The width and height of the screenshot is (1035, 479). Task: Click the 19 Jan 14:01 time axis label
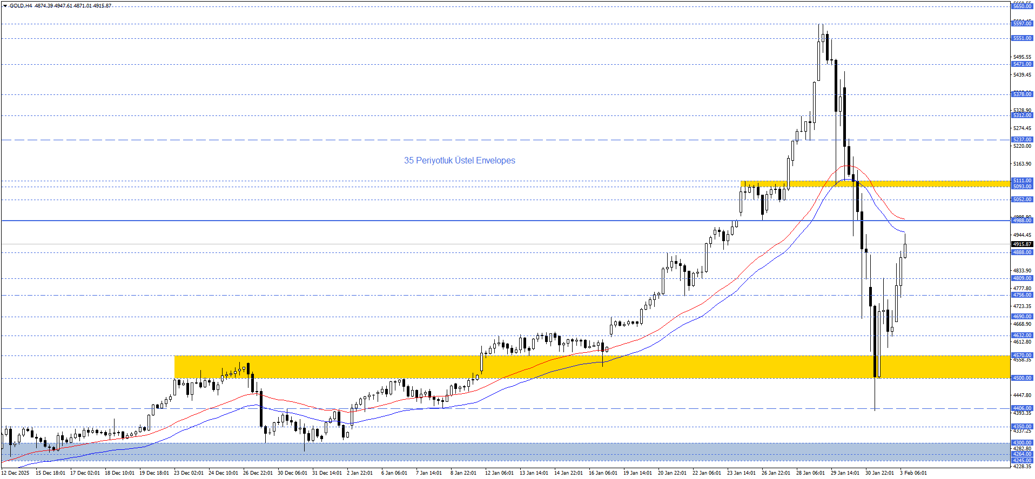click(x=637, y=473)
